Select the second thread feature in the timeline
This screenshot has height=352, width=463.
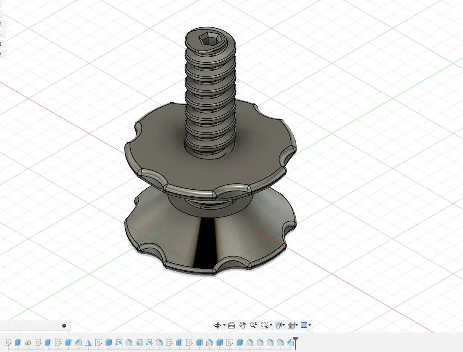click(x=149, y=343)
